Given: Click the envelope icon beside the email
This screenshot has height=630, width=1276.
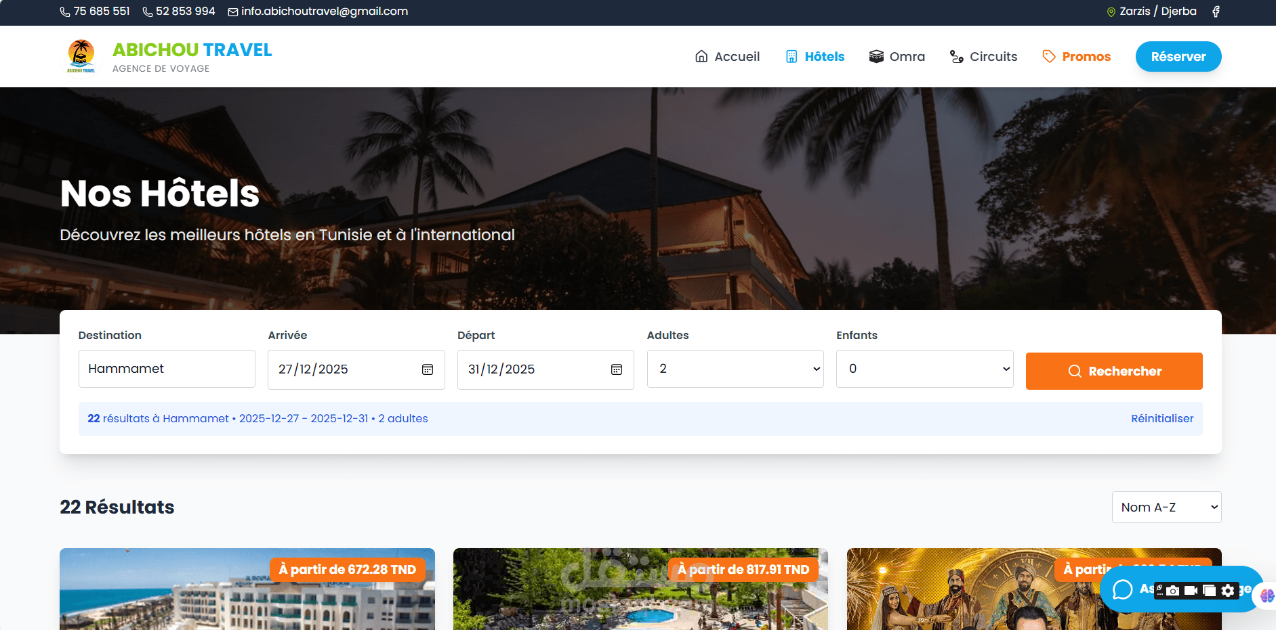Looking at the screenshot, I should 233,12.
